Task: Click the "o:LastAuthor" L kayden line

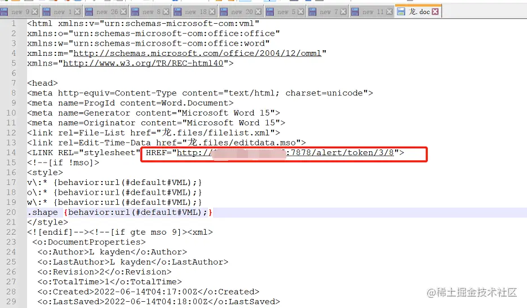Action: pos(133,262)
